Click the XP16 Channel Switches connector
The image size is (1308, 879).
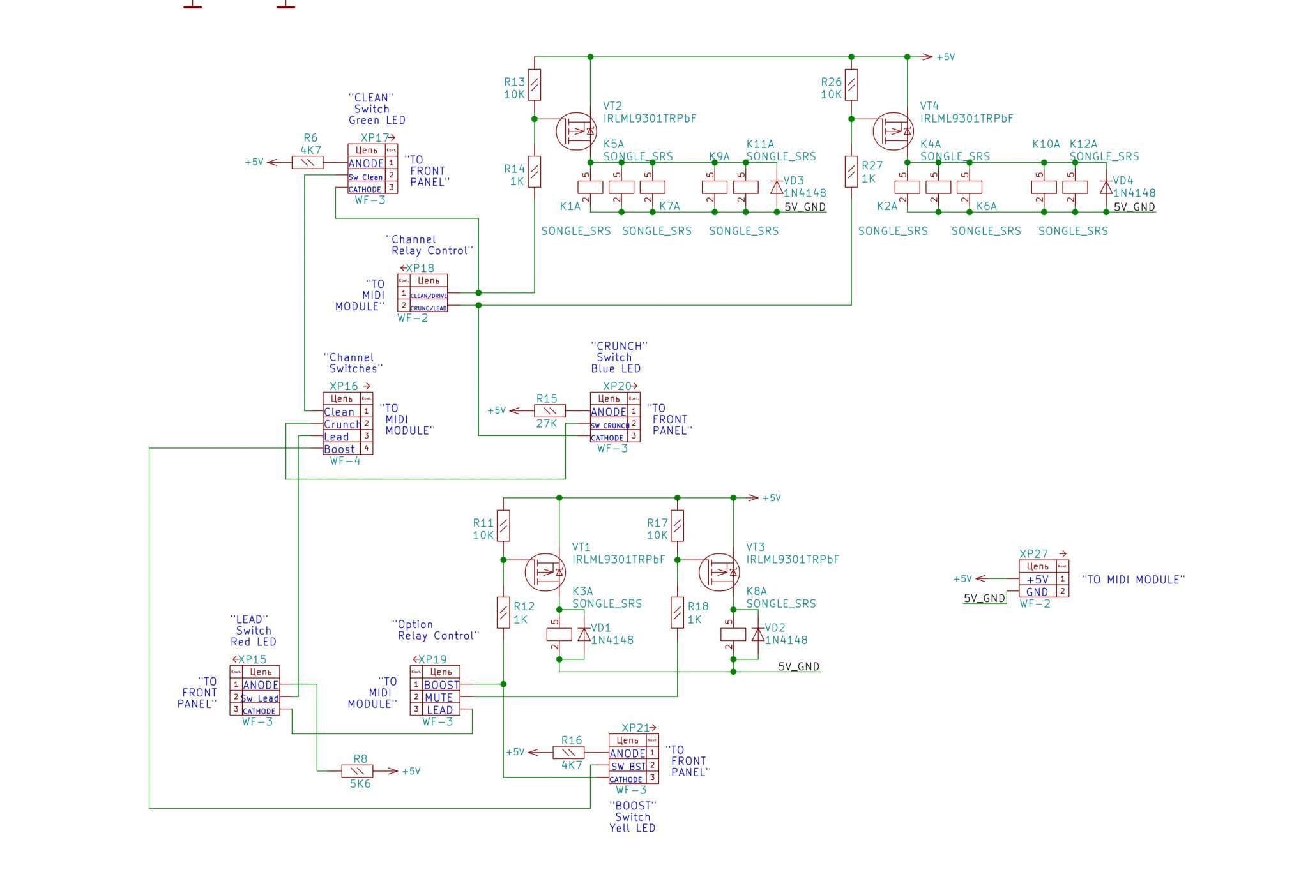point(347,424)
